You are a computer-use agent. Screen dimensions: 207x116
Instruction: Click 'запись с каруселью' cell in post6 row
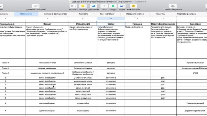83,94
